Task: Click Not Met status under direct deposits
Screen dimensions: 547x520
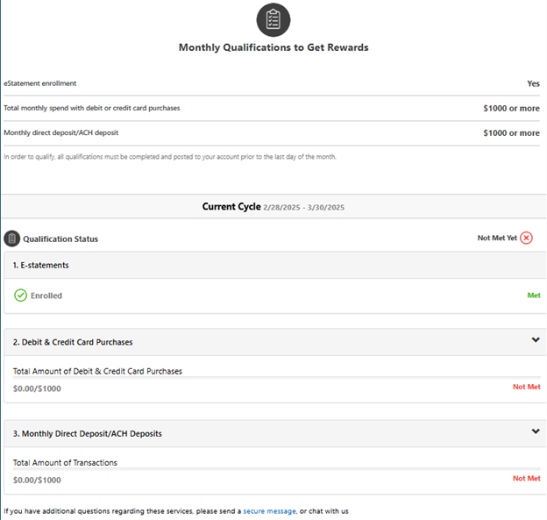Action: coord(526,479)
